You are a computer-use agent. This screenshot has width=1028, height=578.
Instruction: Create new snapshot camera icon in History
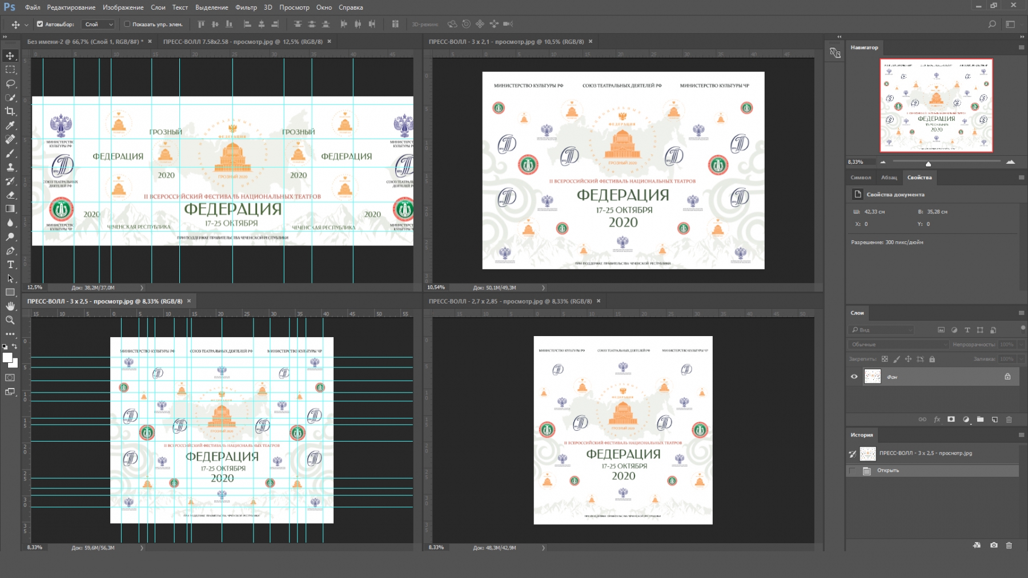(x=994, y=545)
